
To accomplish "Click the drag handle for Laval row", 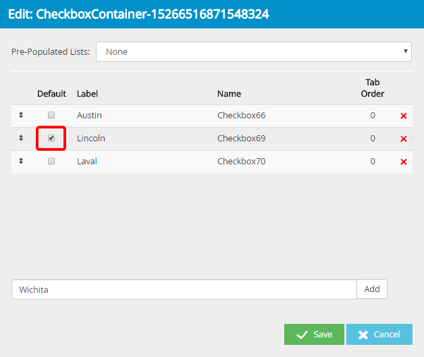I will [21, 162].
